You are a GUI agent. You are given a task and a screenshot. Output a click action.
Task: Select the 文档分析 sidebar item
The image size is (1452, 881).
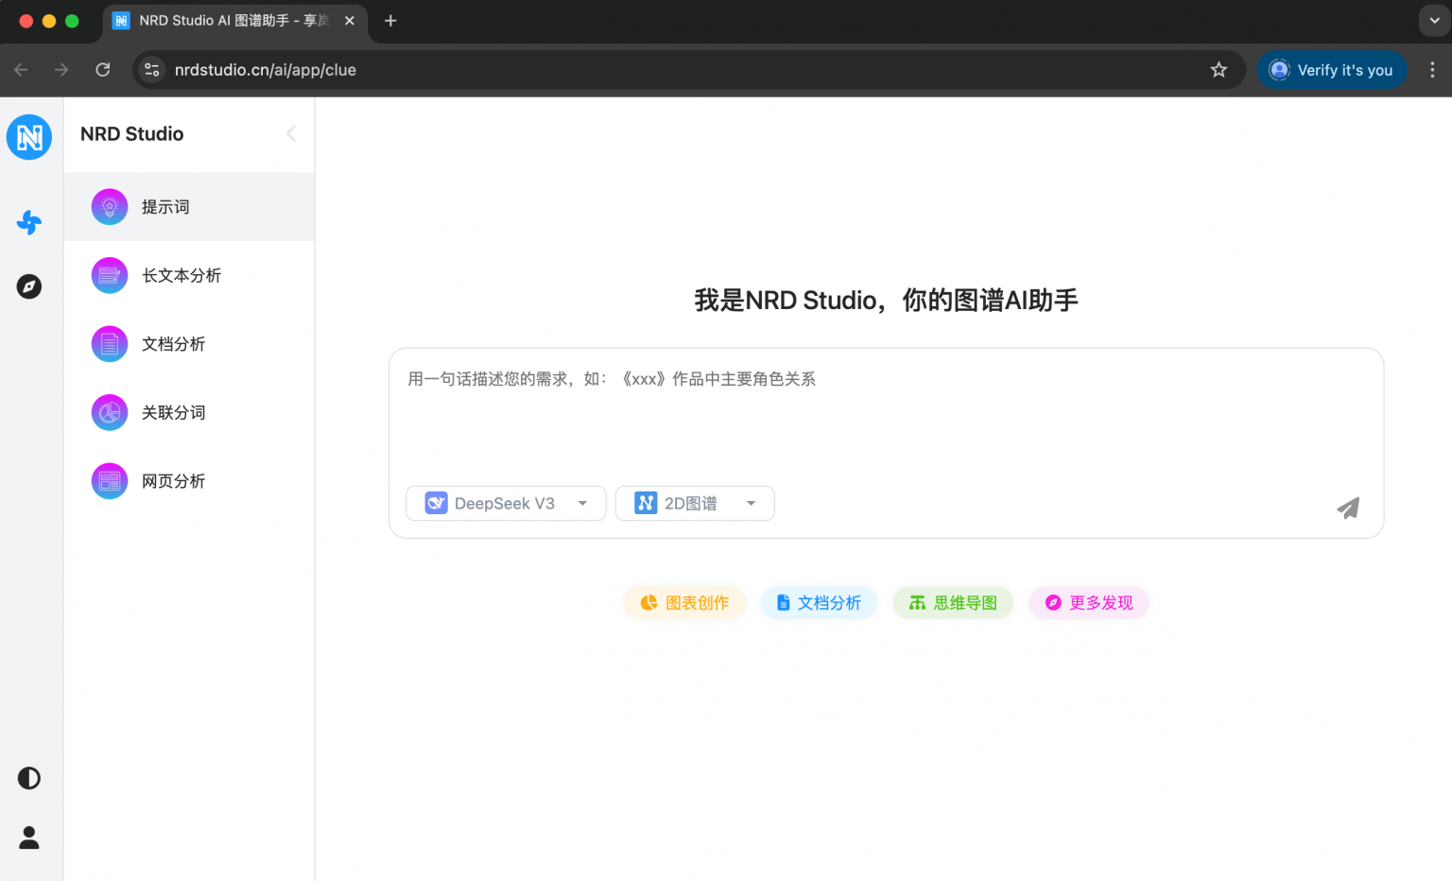(189, 344)
